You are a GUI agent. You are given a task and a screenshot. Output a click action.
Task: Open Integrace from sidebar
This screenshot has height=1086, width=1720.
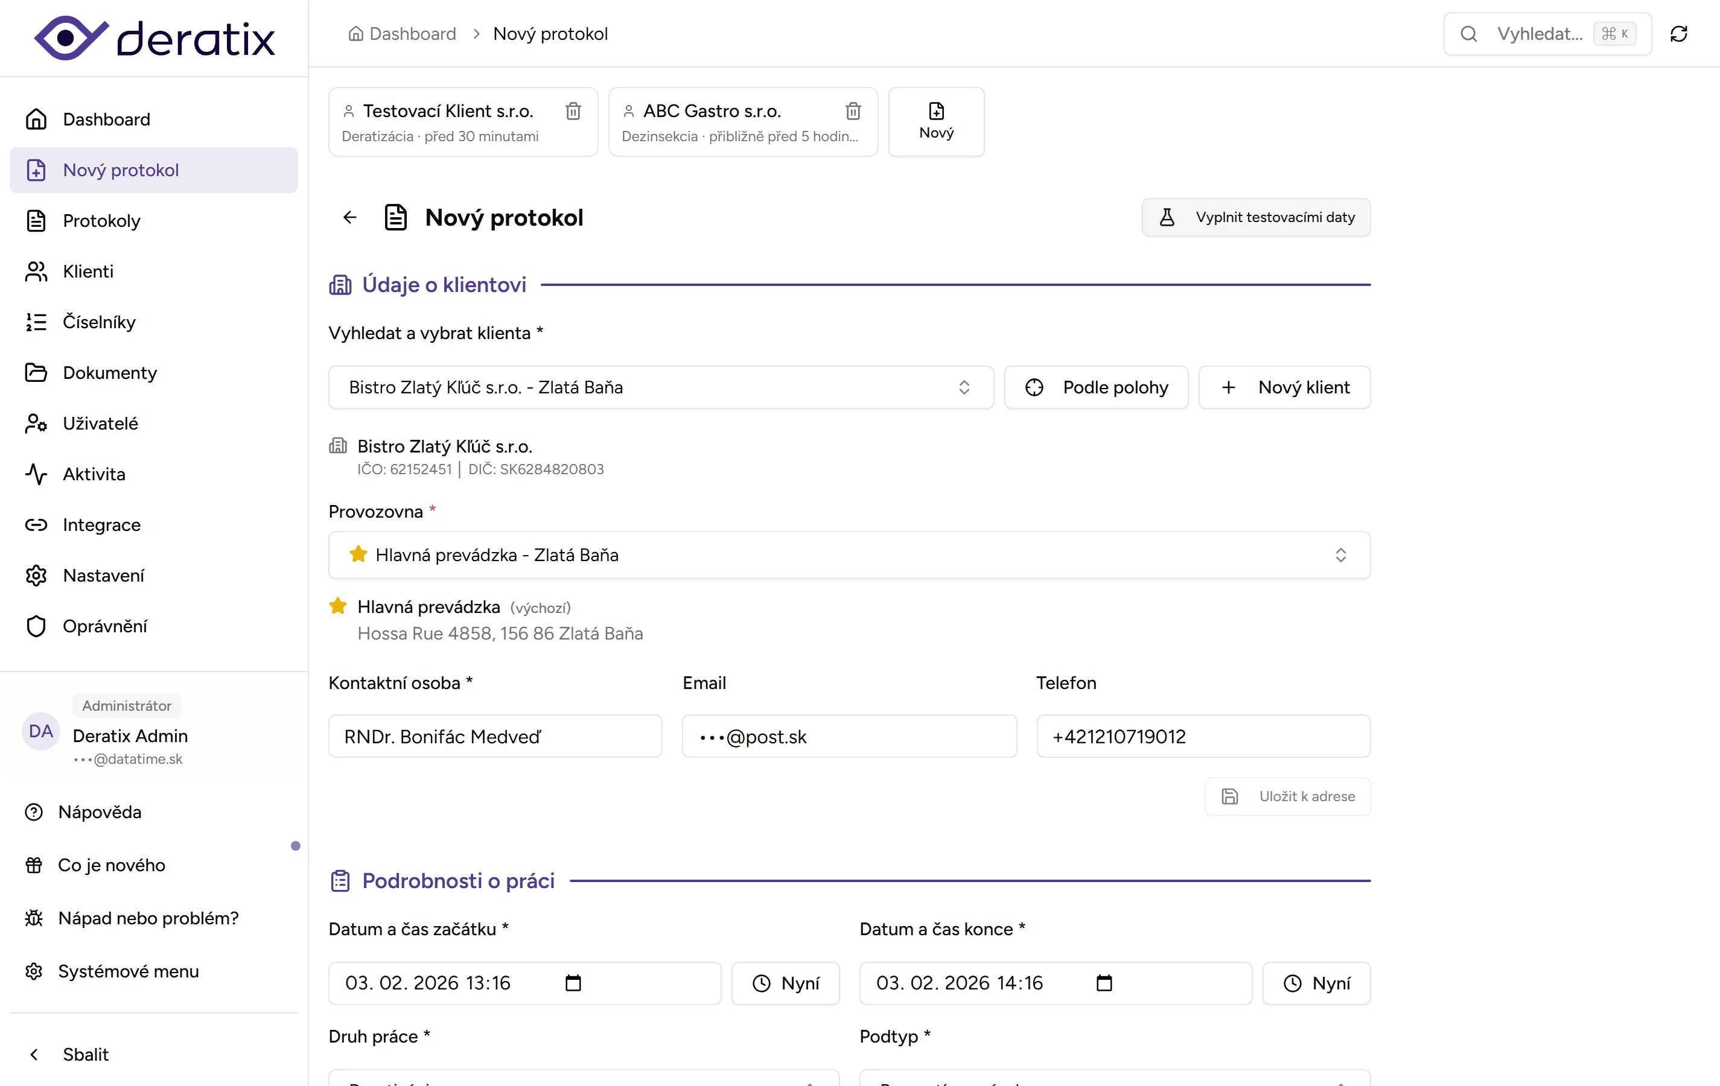coord(101,525)
